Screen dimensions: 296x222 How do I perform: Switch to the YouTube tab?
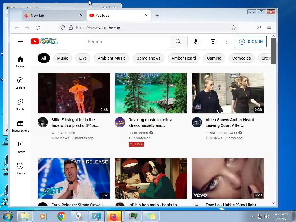tap(119, 16)
